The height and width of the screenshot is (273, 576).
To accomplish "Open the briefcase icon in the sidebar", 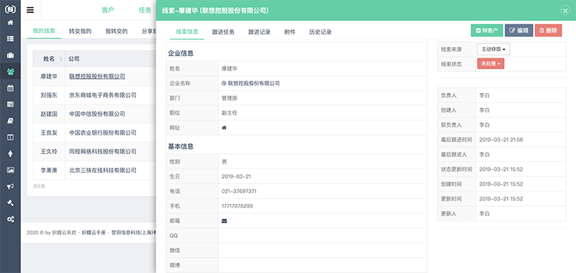I will click(10, 55).
